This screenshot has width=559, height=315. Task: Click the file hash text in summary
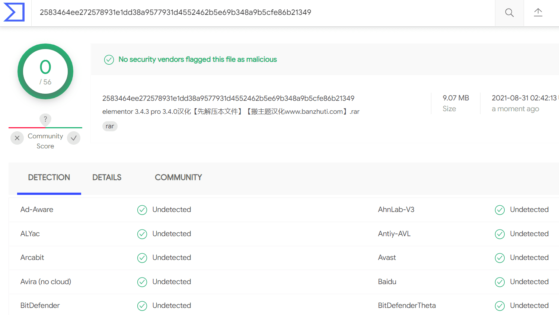tap(228, 98)
